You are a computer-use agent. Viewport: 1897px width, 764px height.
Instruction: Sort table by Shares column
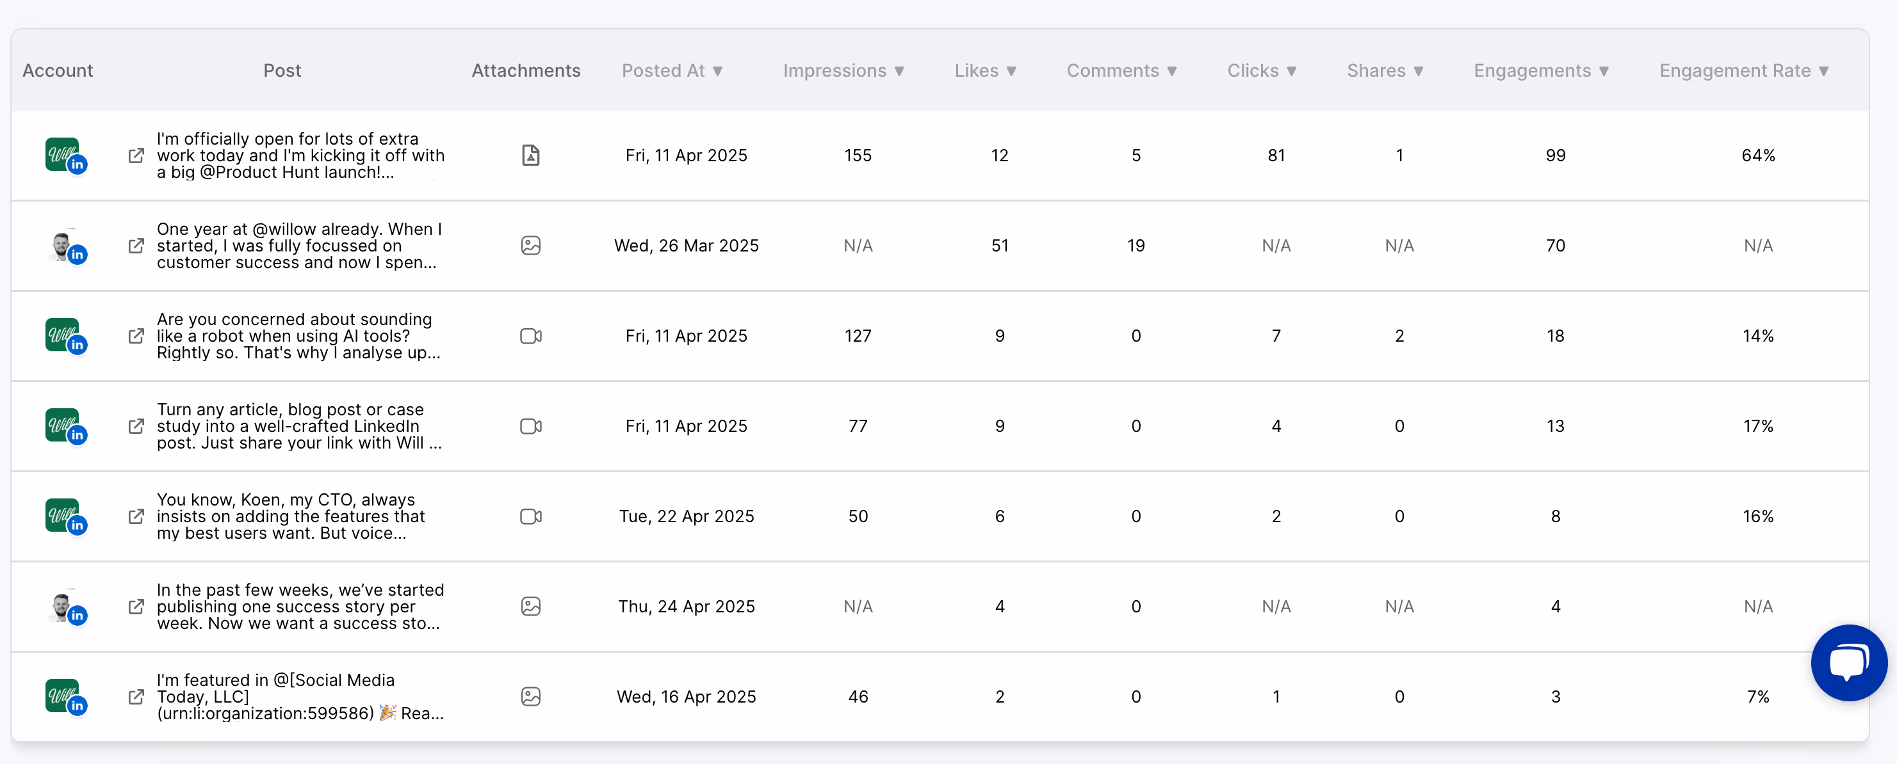(x=1385, y=70)
